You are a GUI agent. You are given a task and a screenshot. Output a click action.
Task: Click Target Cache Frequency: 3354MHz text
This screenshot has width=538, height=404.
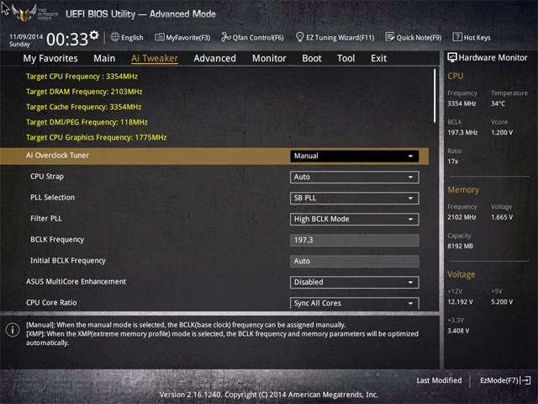click(84, 107)
